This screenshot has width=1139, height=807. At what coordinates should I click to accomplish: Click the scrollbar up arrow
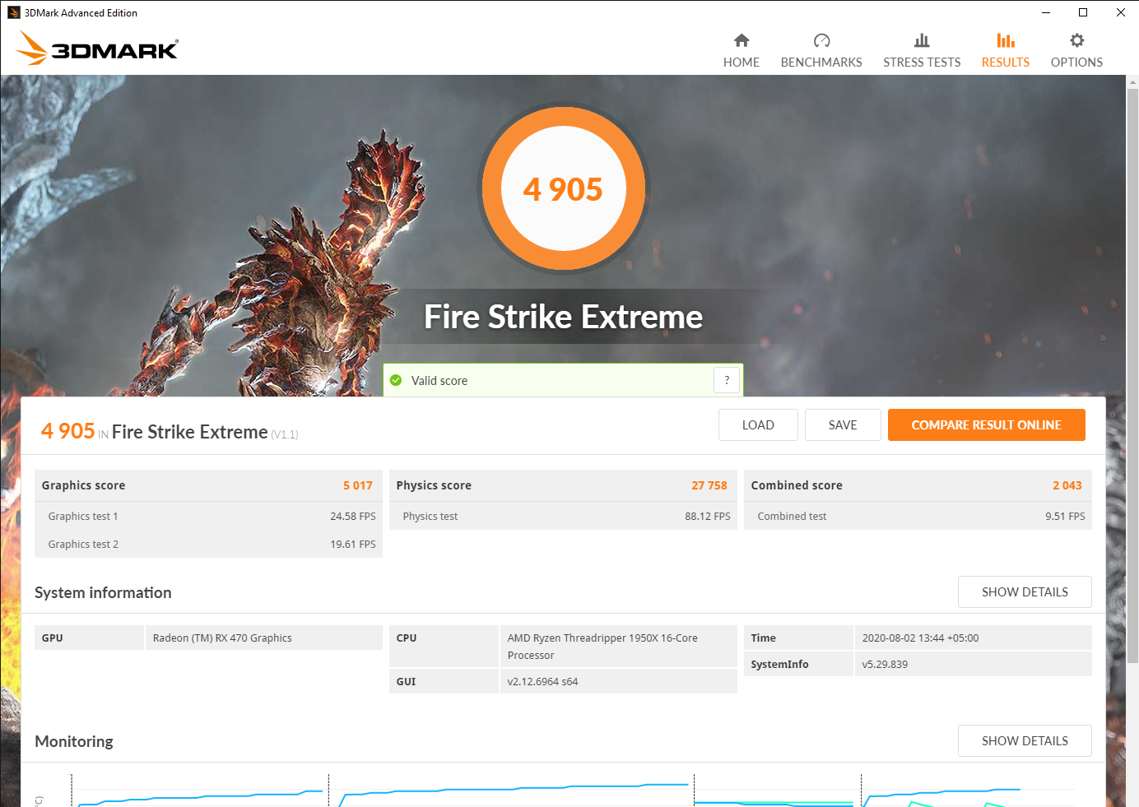[x=1132, y=82]
